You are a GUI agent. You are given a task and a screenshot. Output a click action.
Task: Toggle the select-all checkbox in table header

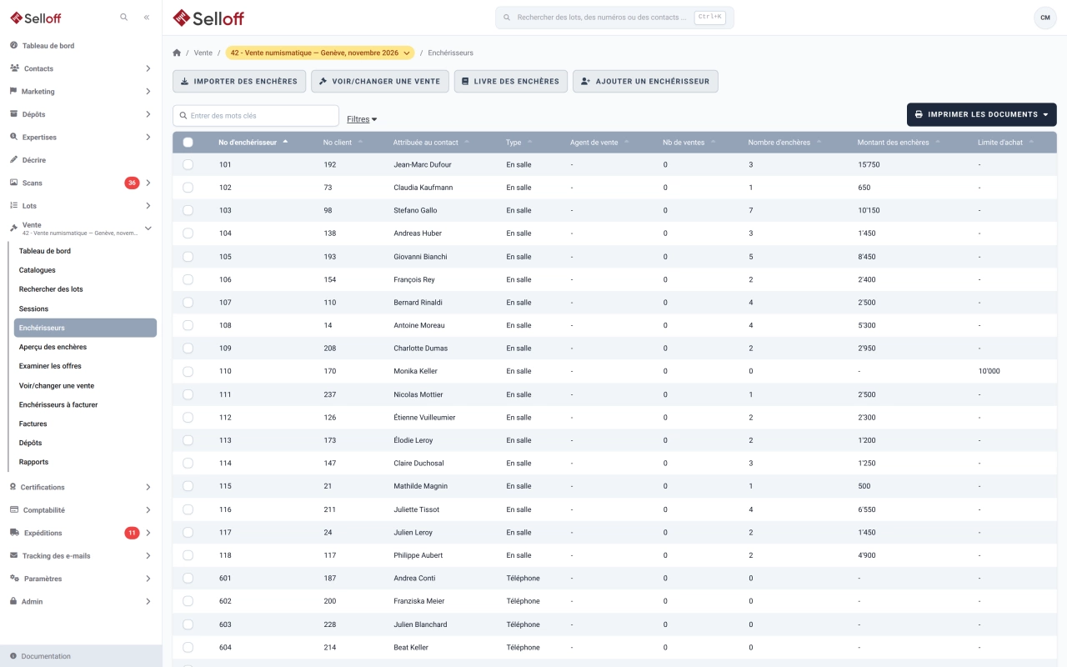coord(188,143)
